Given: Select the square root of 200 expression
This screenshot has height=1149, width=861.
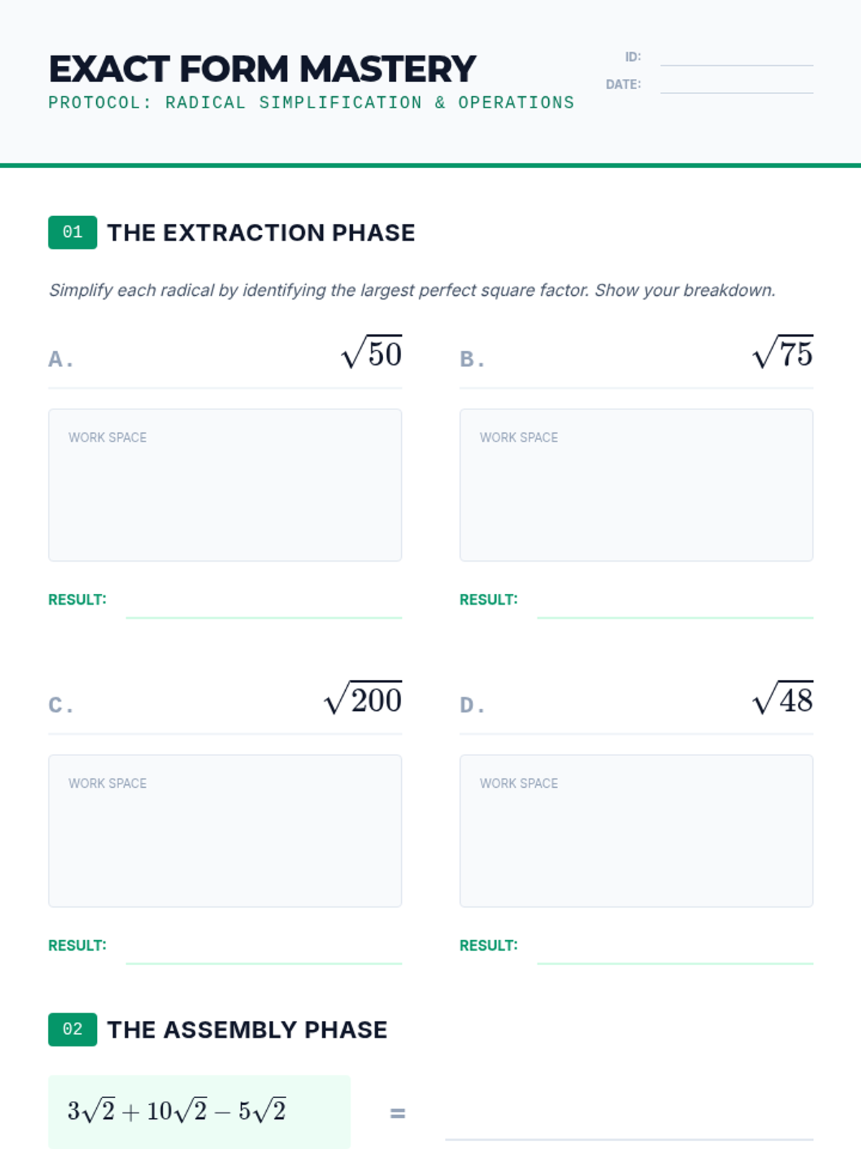Looking at the screenshot, I should click(363, 699).
